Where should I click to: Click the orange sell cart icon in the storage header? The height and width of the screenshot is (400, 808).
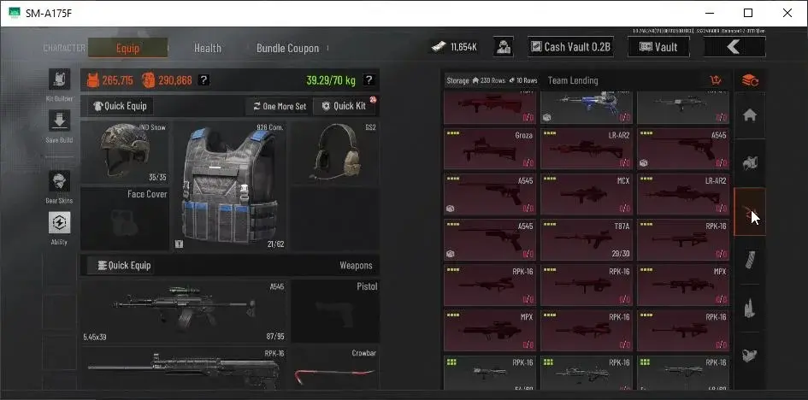716,80
